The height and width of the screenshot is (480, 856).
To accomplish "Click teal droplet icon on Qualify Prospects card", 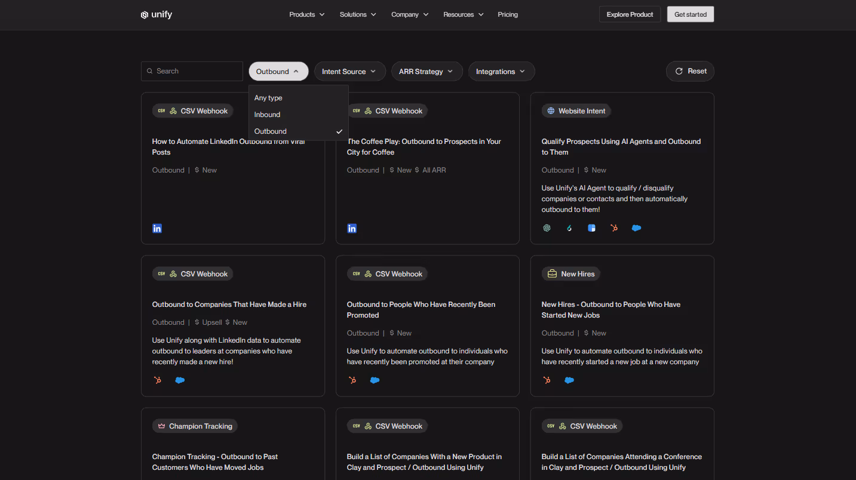I will point(569,228).
